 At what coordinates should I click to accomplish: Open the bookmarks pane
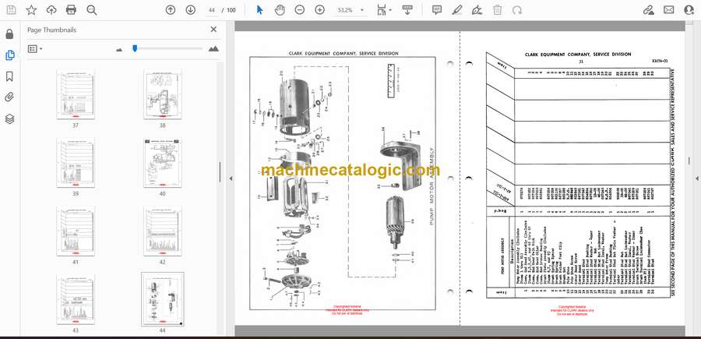click(x=9, y=76)
